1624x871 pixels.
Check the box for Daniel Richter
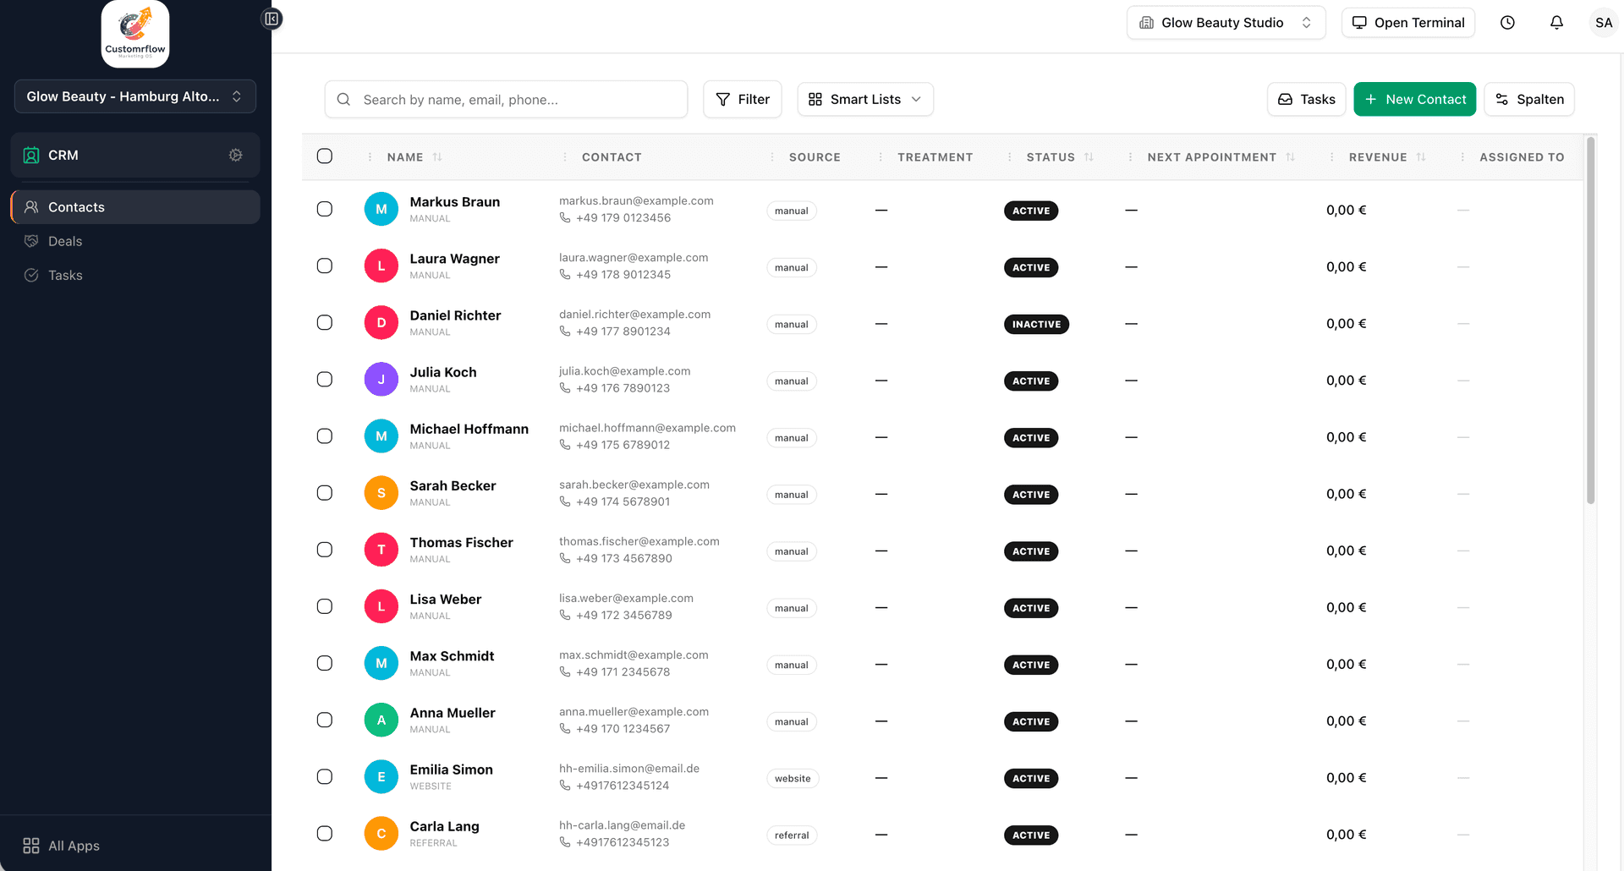point(325,323)
